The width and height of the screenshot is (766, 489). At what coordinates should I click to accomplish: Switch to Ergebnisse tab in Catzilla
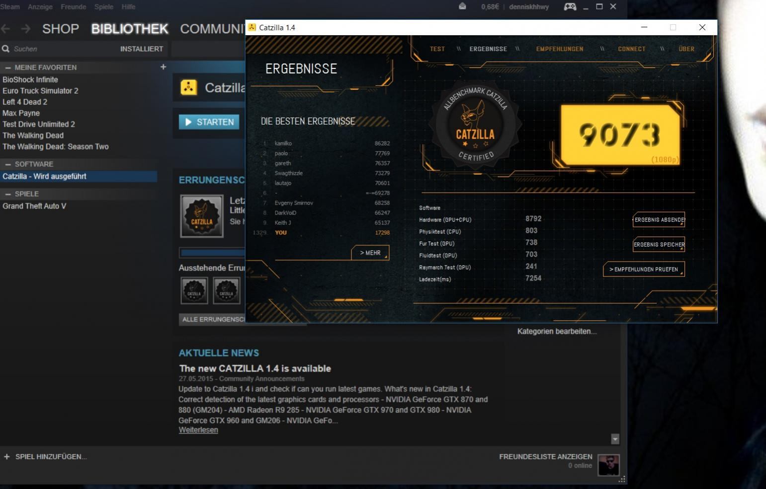click(x=488, y=49)
